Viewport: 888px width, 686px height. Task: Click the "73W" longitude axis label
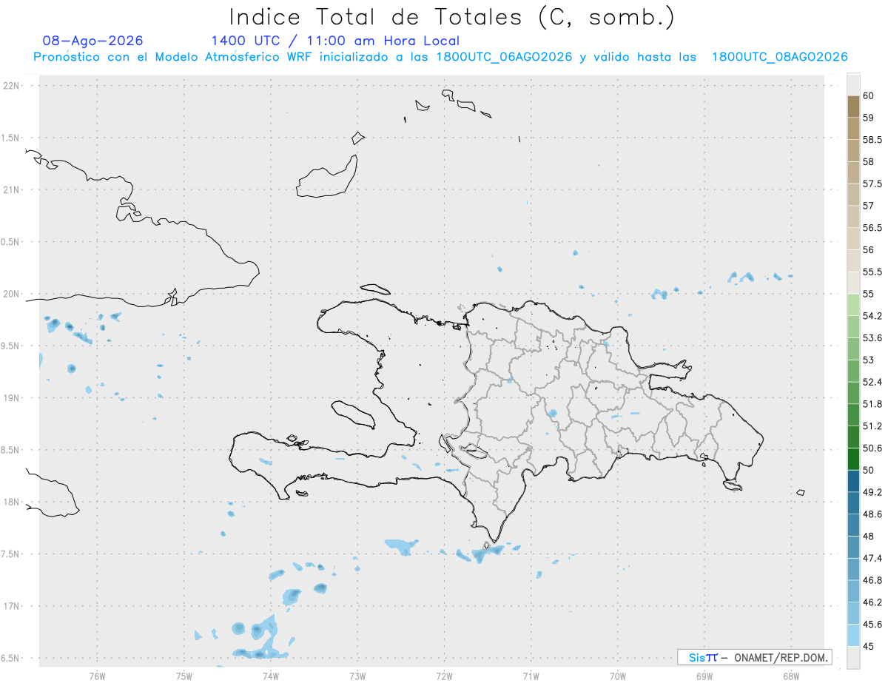(x=357, y=676)
